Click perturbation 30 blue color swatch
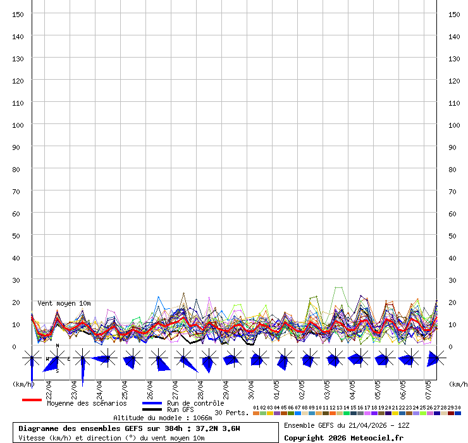 pyautogui.click(x=458, y=413)
